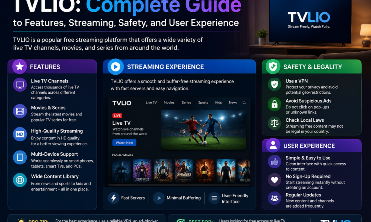This screenshot has height=222, width=371.
Task: Select the first Popular Movies poster
Action: [121, 171]
